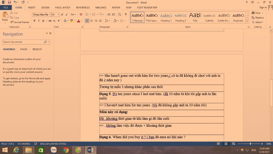Apply the red font color
This screenshot has width=273, height=154.
[79, 21]
